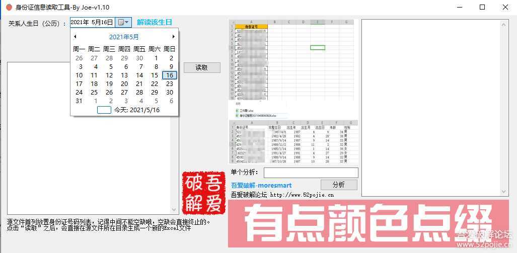Open the date picker calendar dropdown
The image size is (517, 253).
point(124,23)
